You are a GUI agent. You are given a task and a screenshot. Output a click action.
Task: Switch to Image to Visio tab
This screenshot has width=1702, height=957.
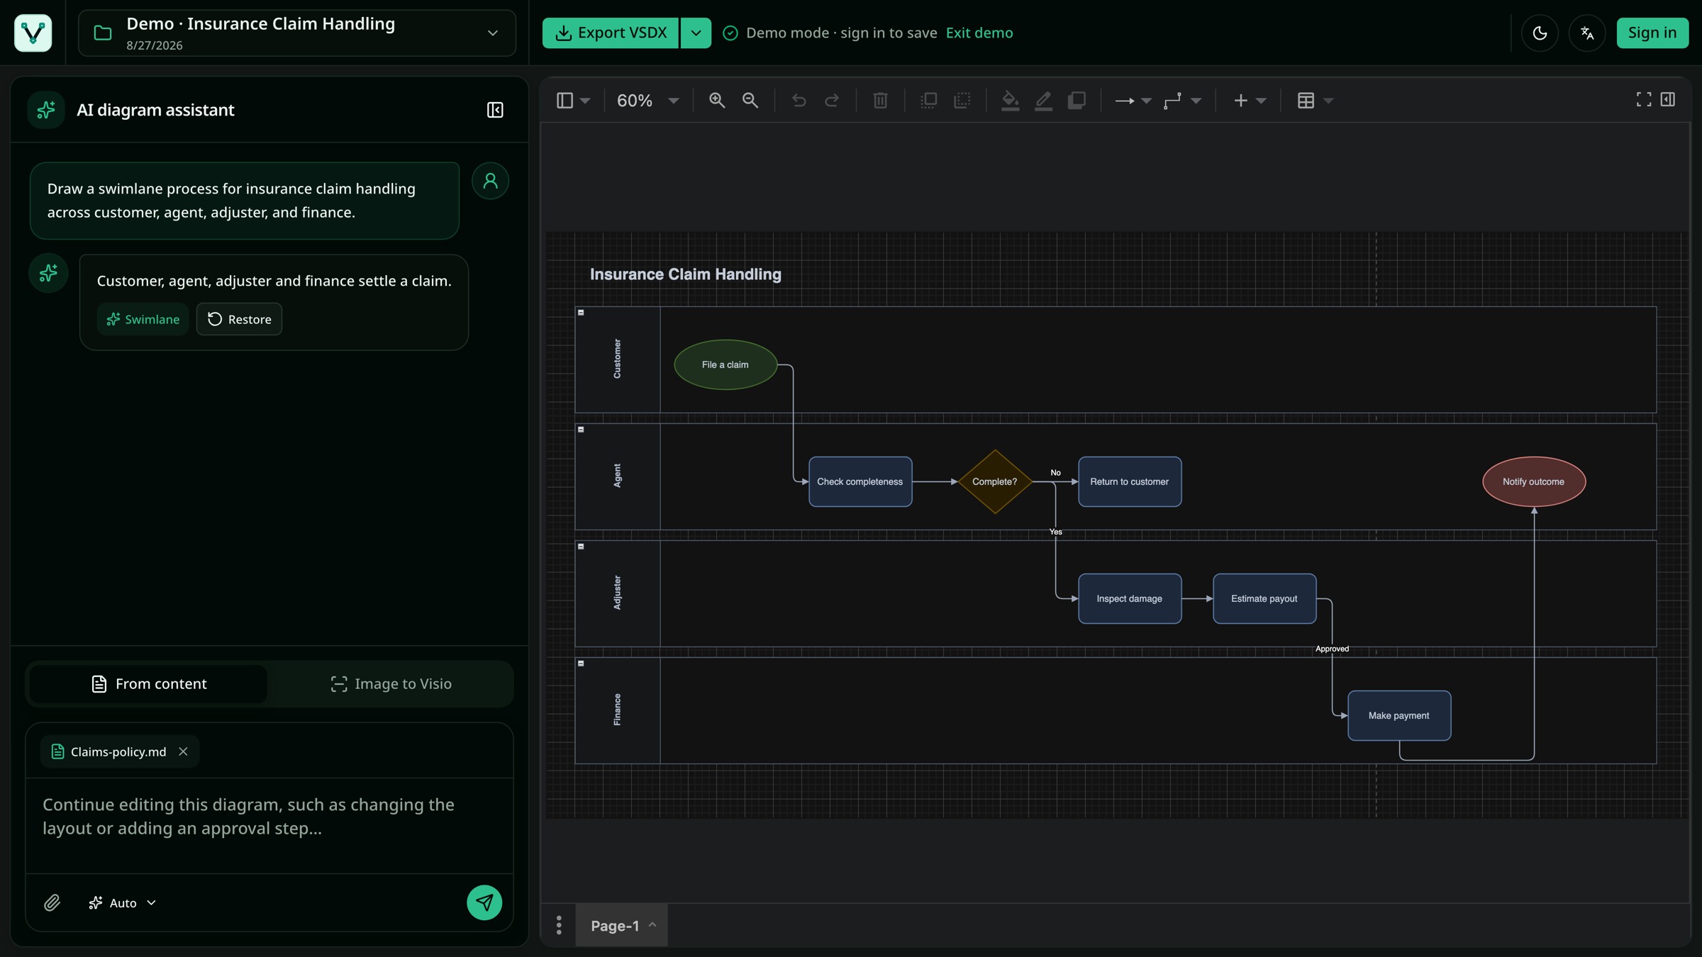(391, 684)
